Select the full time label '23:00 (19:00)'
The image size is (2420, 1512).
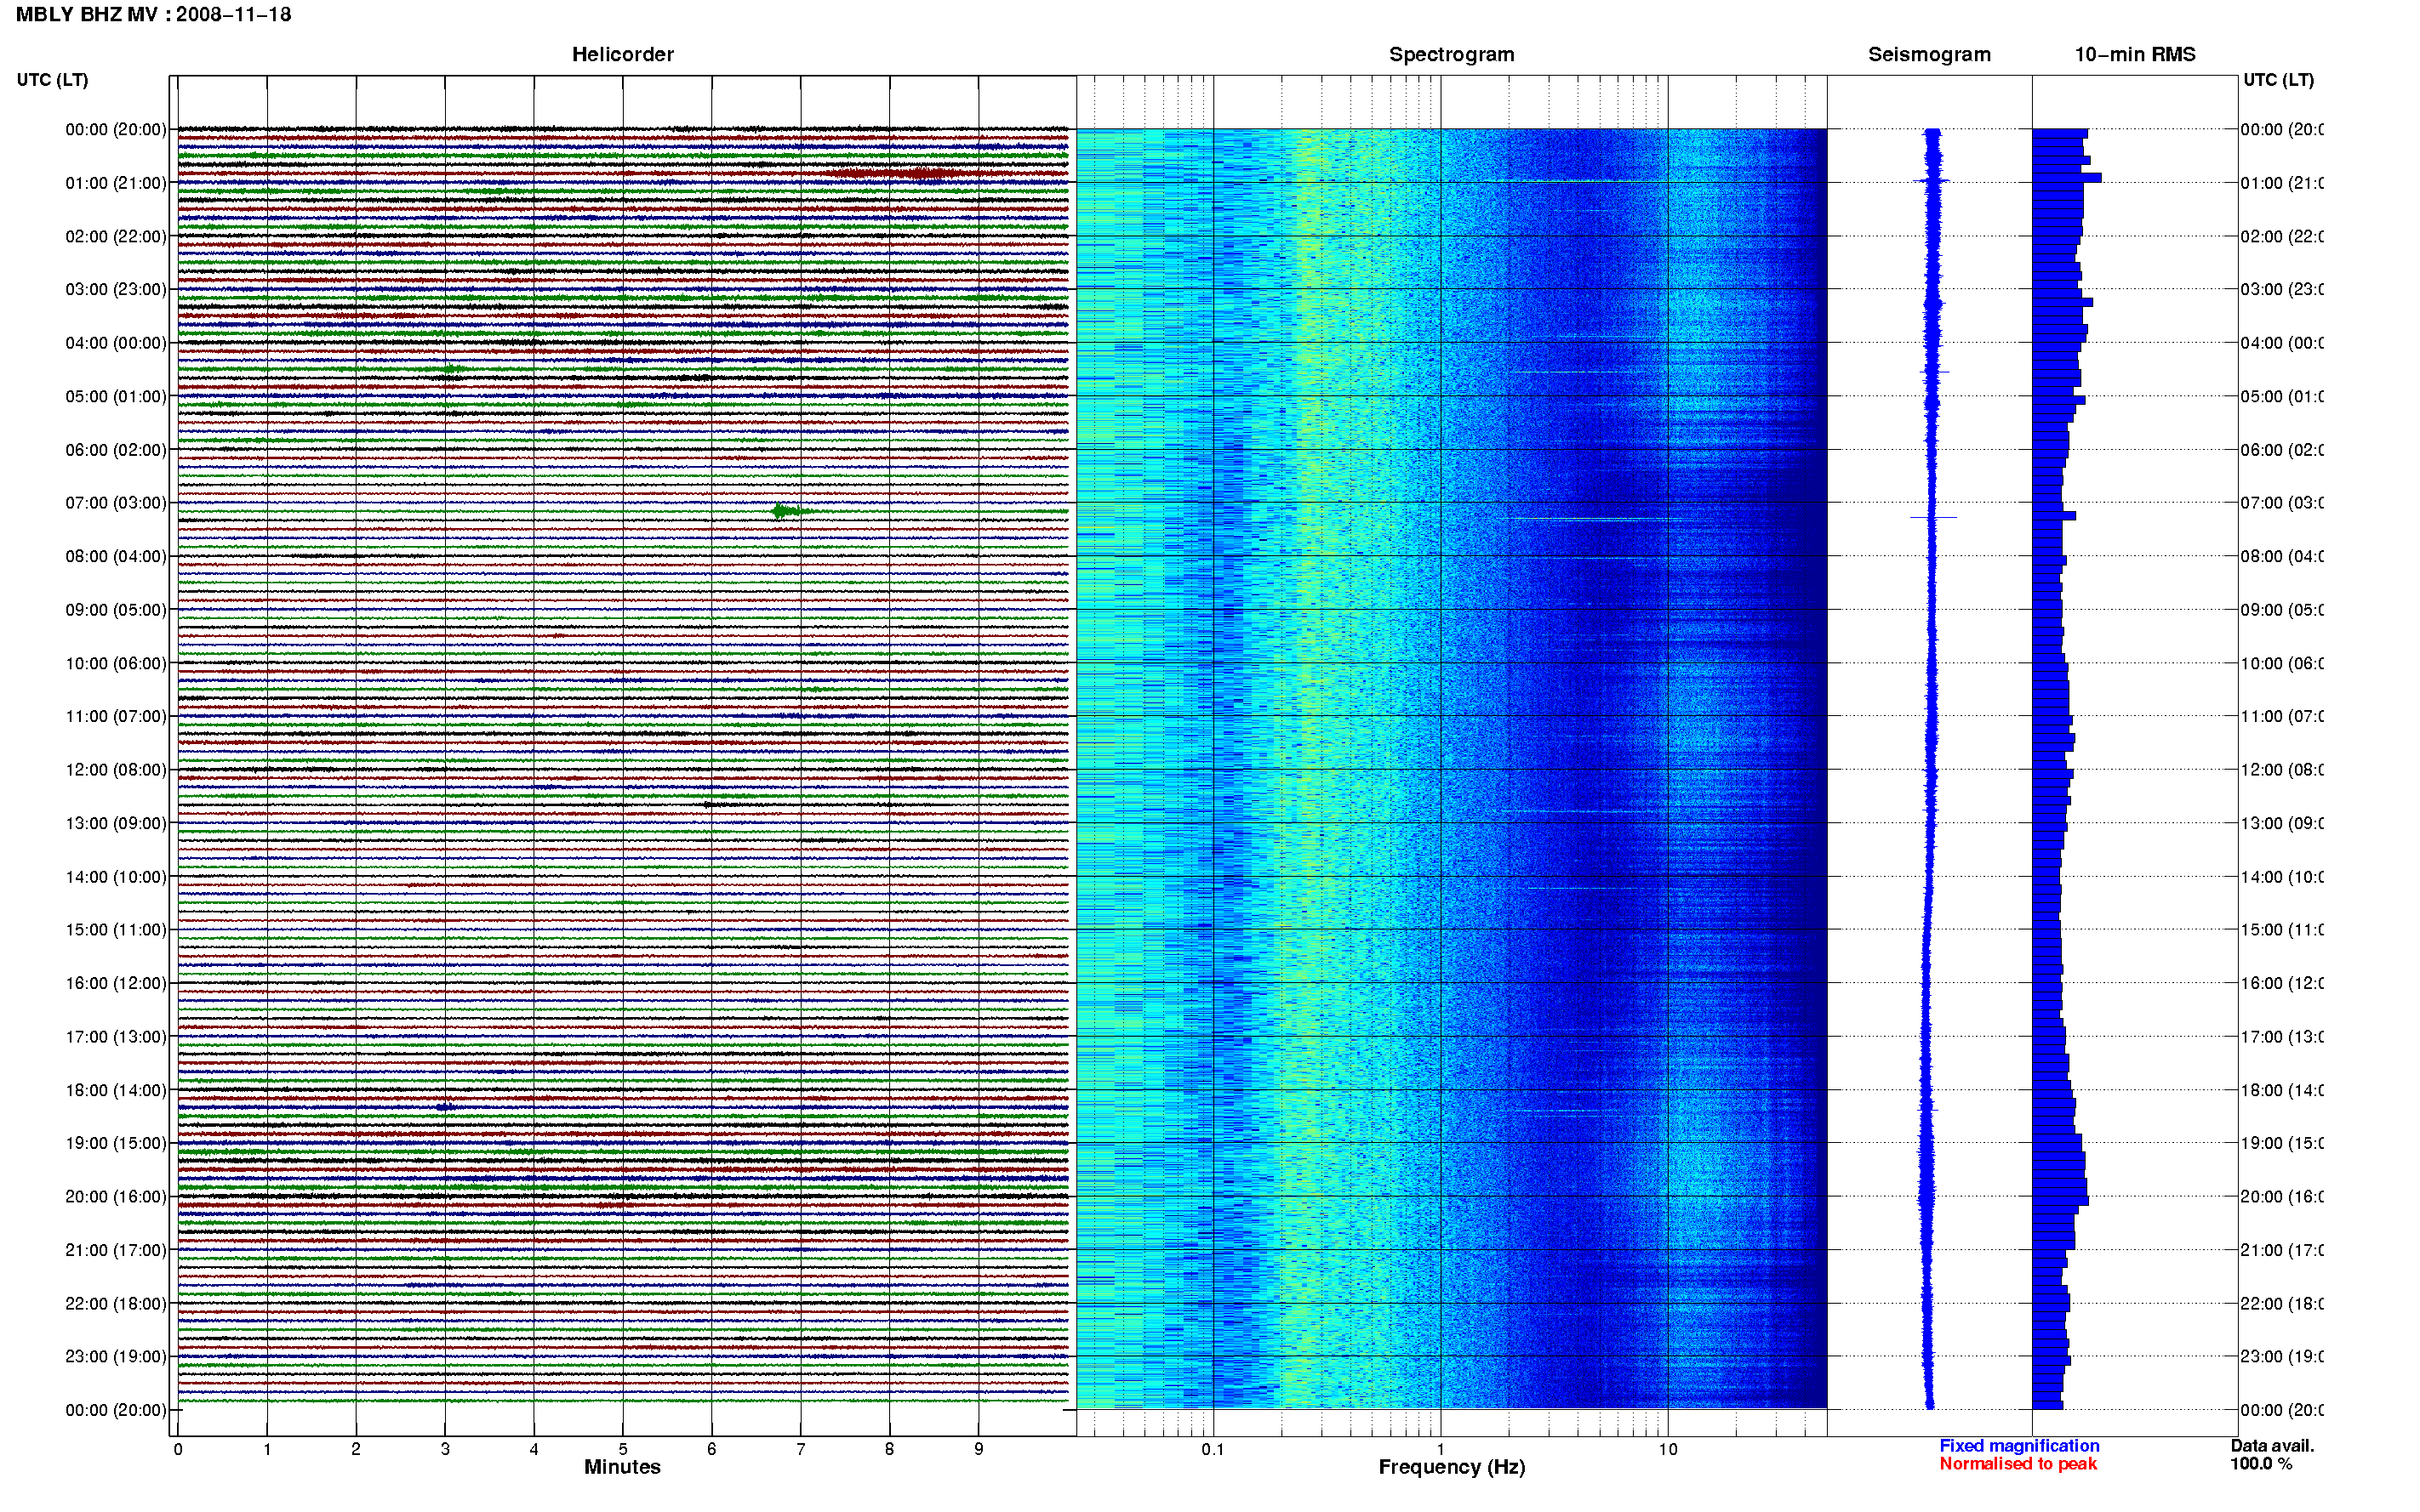116,1357
